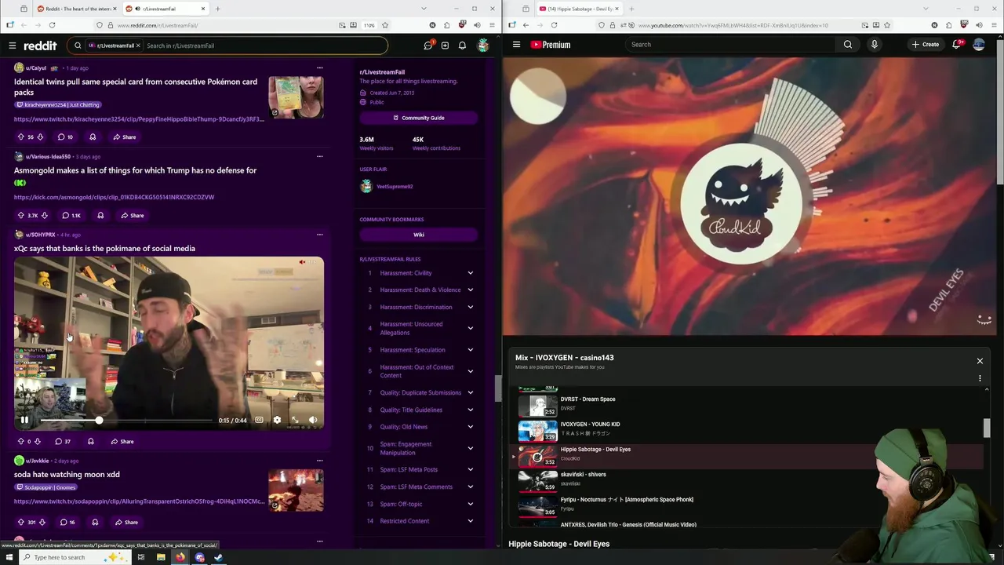Click the Reddit create post icon

coord(445,46)
